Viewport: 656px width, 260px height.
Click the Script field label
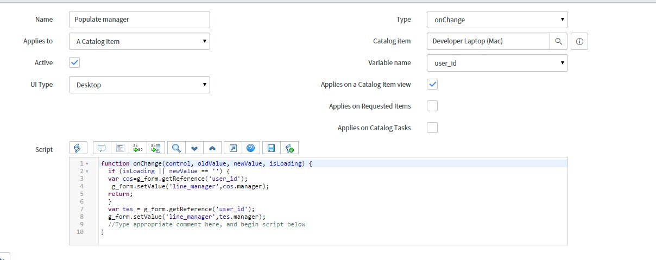(44, 150)
